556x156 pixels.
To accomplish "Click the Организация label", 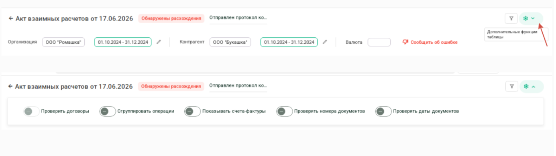I will 22,42.
